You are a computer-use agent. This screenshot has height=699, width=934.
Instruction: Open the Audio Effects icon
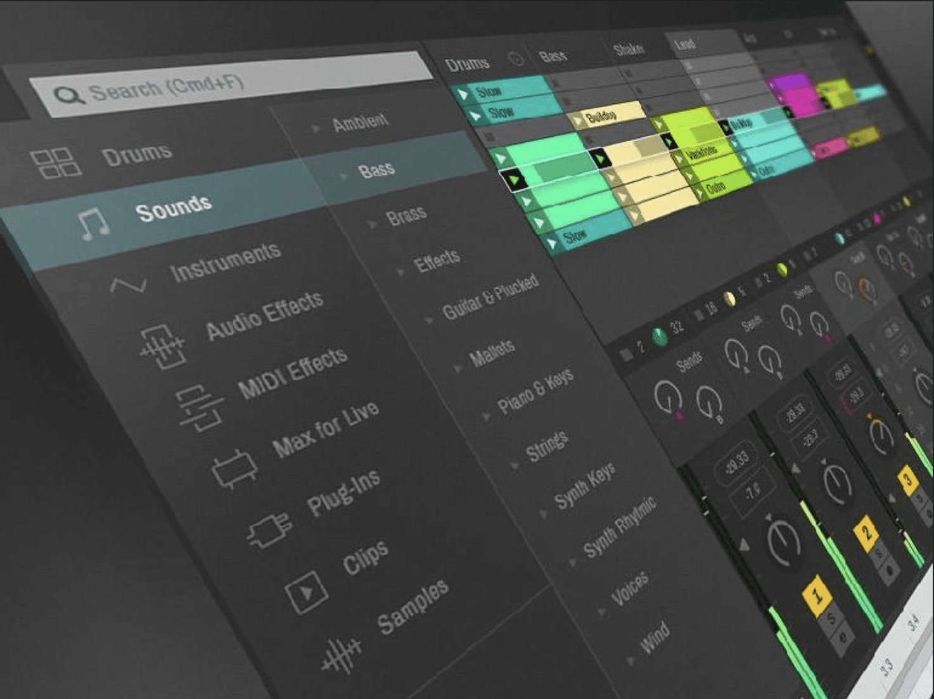pos(163,346)
